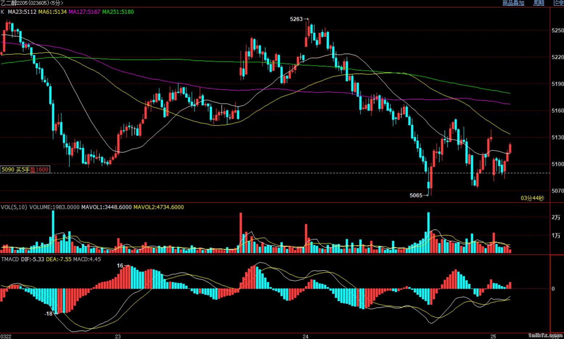The height and width of the screenshot is (339, 564).
Task: Click the 5250 price axis label
Action: 557,30
